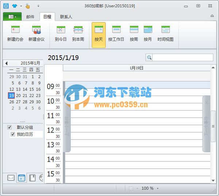This screenshot has width=219, height=196.
Task: Click scroll up arrow of schedule scrollbar
Action: pos(213,68)
